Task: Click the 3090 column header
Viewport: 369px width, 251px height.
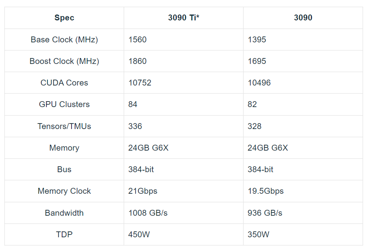Action: click(303, 18)
